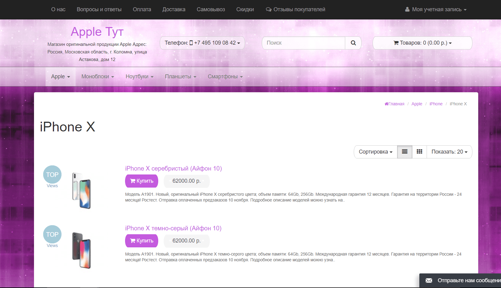Open the Показать: 20 dropdown
This screenshot has width=501, height=288.
click(x=449, y=152)
